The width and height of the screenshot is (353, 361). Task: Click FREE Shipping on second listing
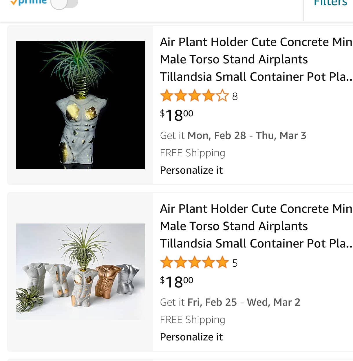193,320
